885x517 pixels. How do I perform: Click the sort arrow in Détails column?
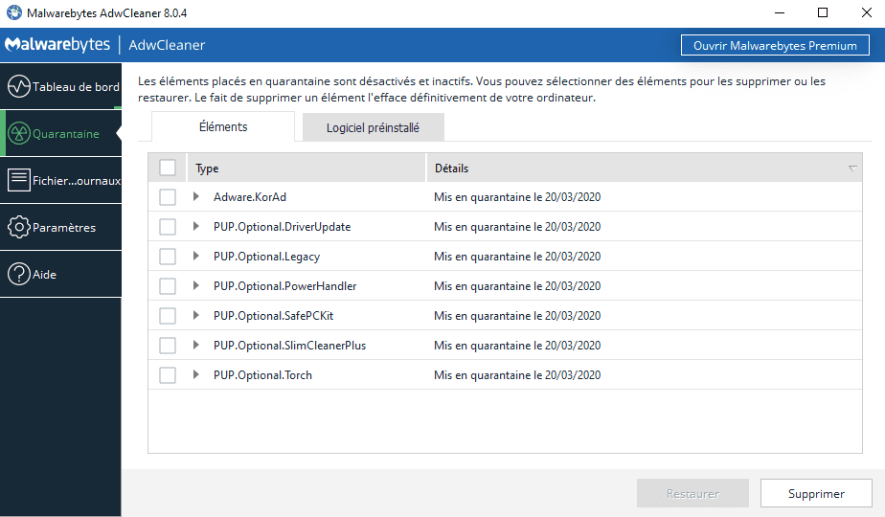pyautogui.click(x=852, y=169)
